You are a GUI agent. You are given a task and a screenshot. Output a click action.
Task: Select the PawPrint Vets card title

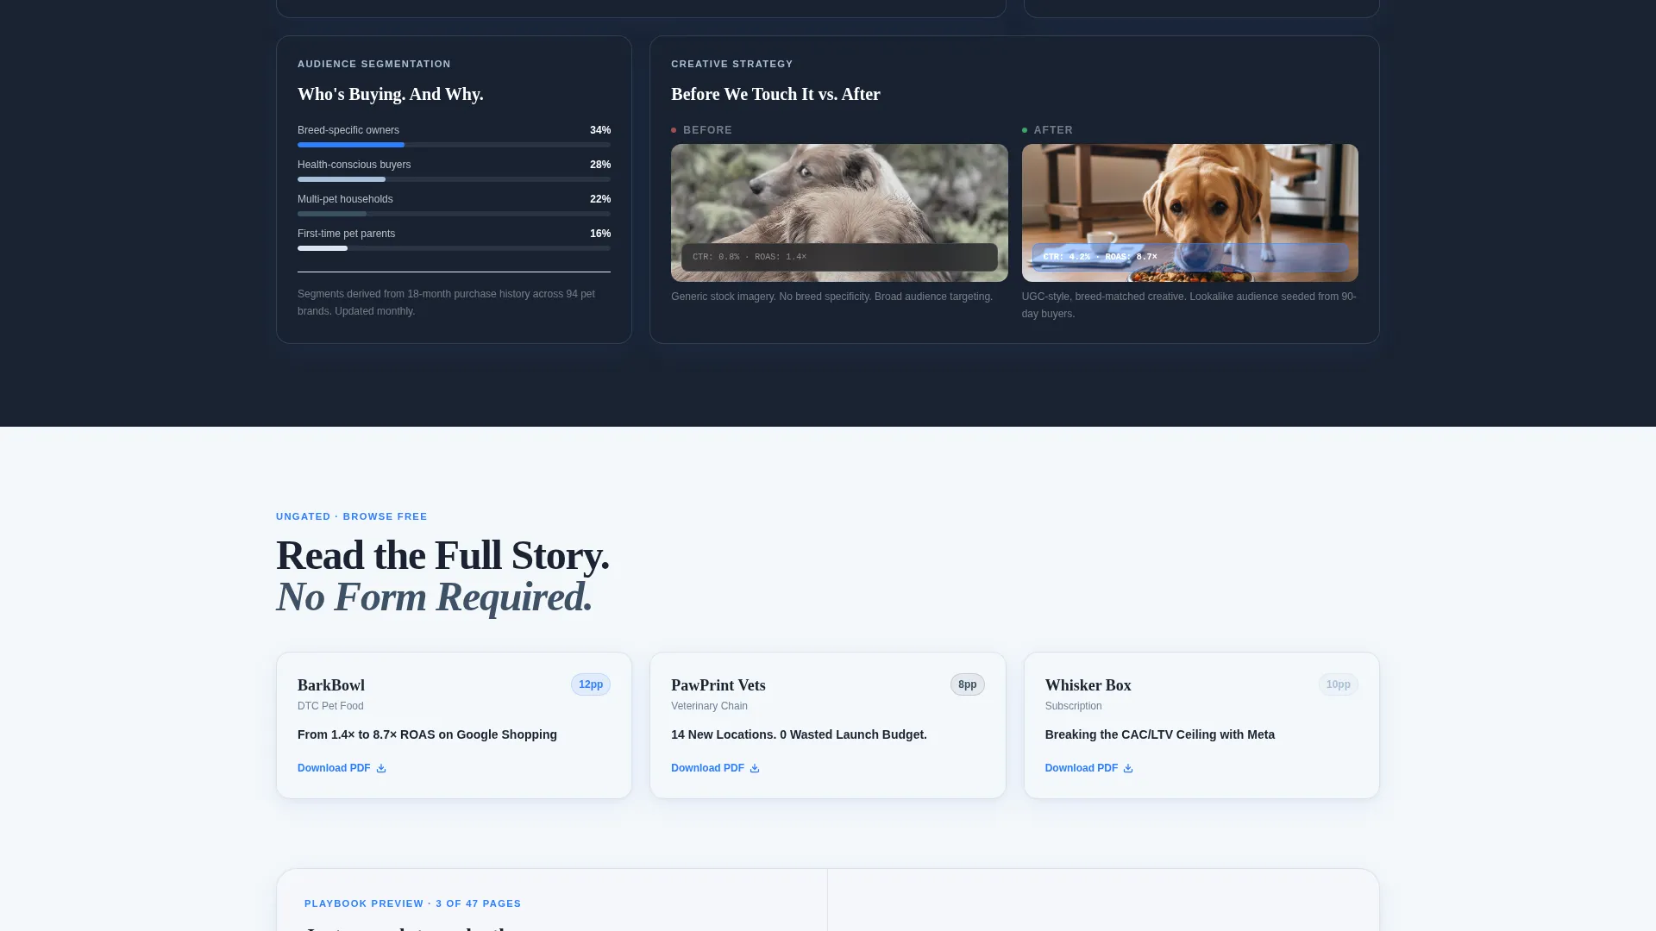pyautogui.click(x=718, y=685)
